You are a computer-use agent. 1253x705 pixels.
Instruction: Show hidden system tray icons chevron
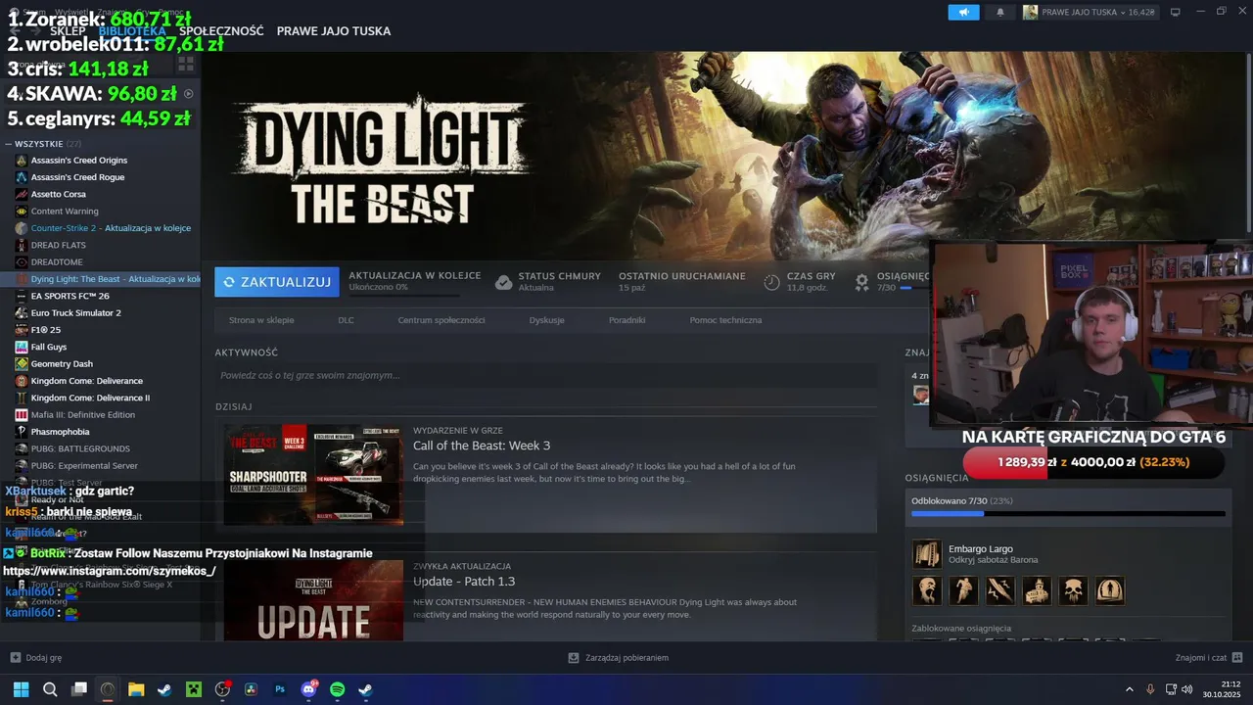pos(1130,689)
